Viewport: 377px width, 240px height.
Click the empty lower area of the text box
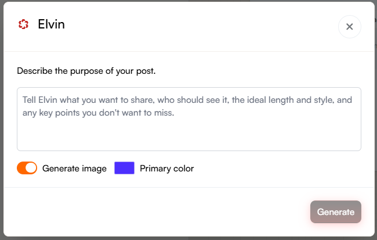click(x=188, y=137)
